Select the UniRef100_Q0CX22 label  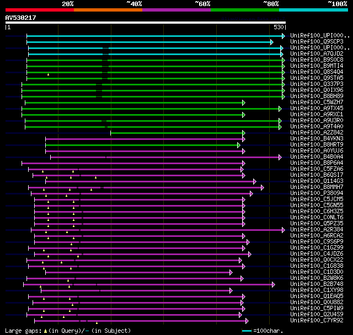(x=317, y=260)
